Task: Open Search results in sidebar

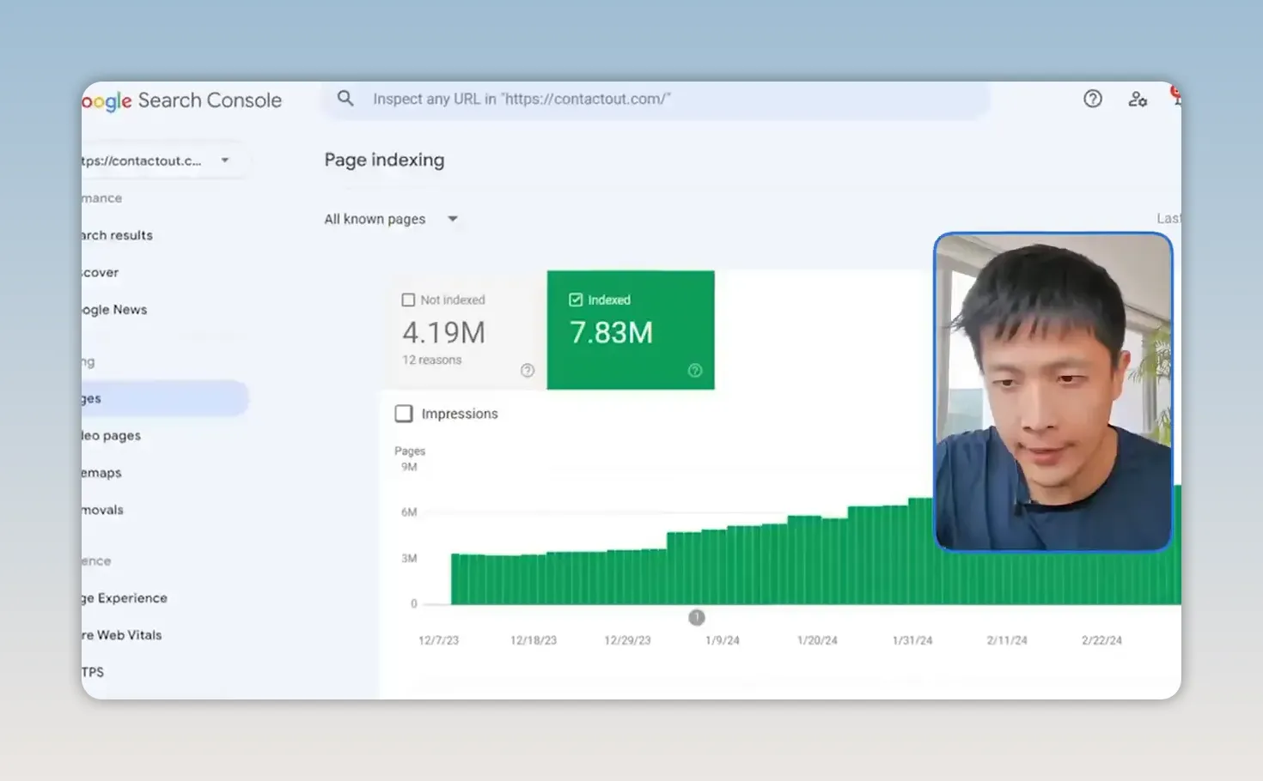Action: tap(118, 235)
